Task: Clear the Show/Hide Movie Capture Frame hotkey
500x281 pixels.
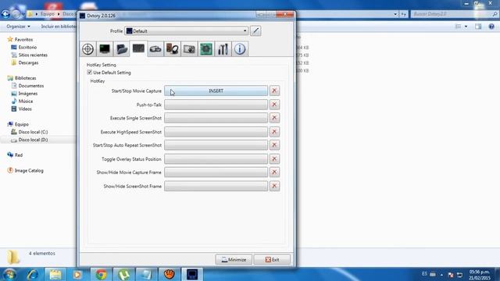Action: [x=274, y=172]
